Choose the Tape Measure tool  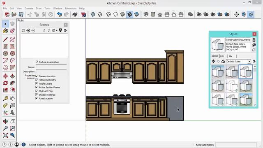tap(5, 99)
